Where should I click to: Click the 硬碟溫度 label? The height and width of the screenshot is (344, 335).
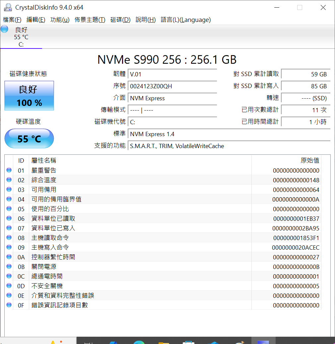pyautogui.click(x=28, y=122)
